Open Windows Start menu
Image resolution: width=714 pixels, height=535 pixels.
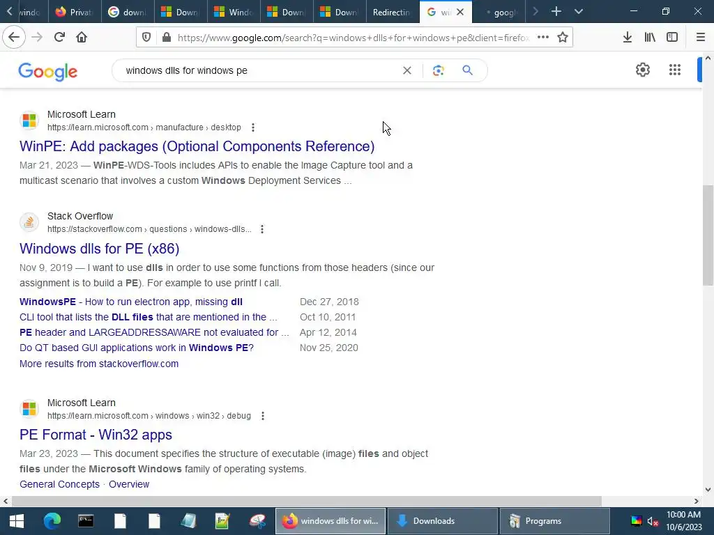pos(17,521)
